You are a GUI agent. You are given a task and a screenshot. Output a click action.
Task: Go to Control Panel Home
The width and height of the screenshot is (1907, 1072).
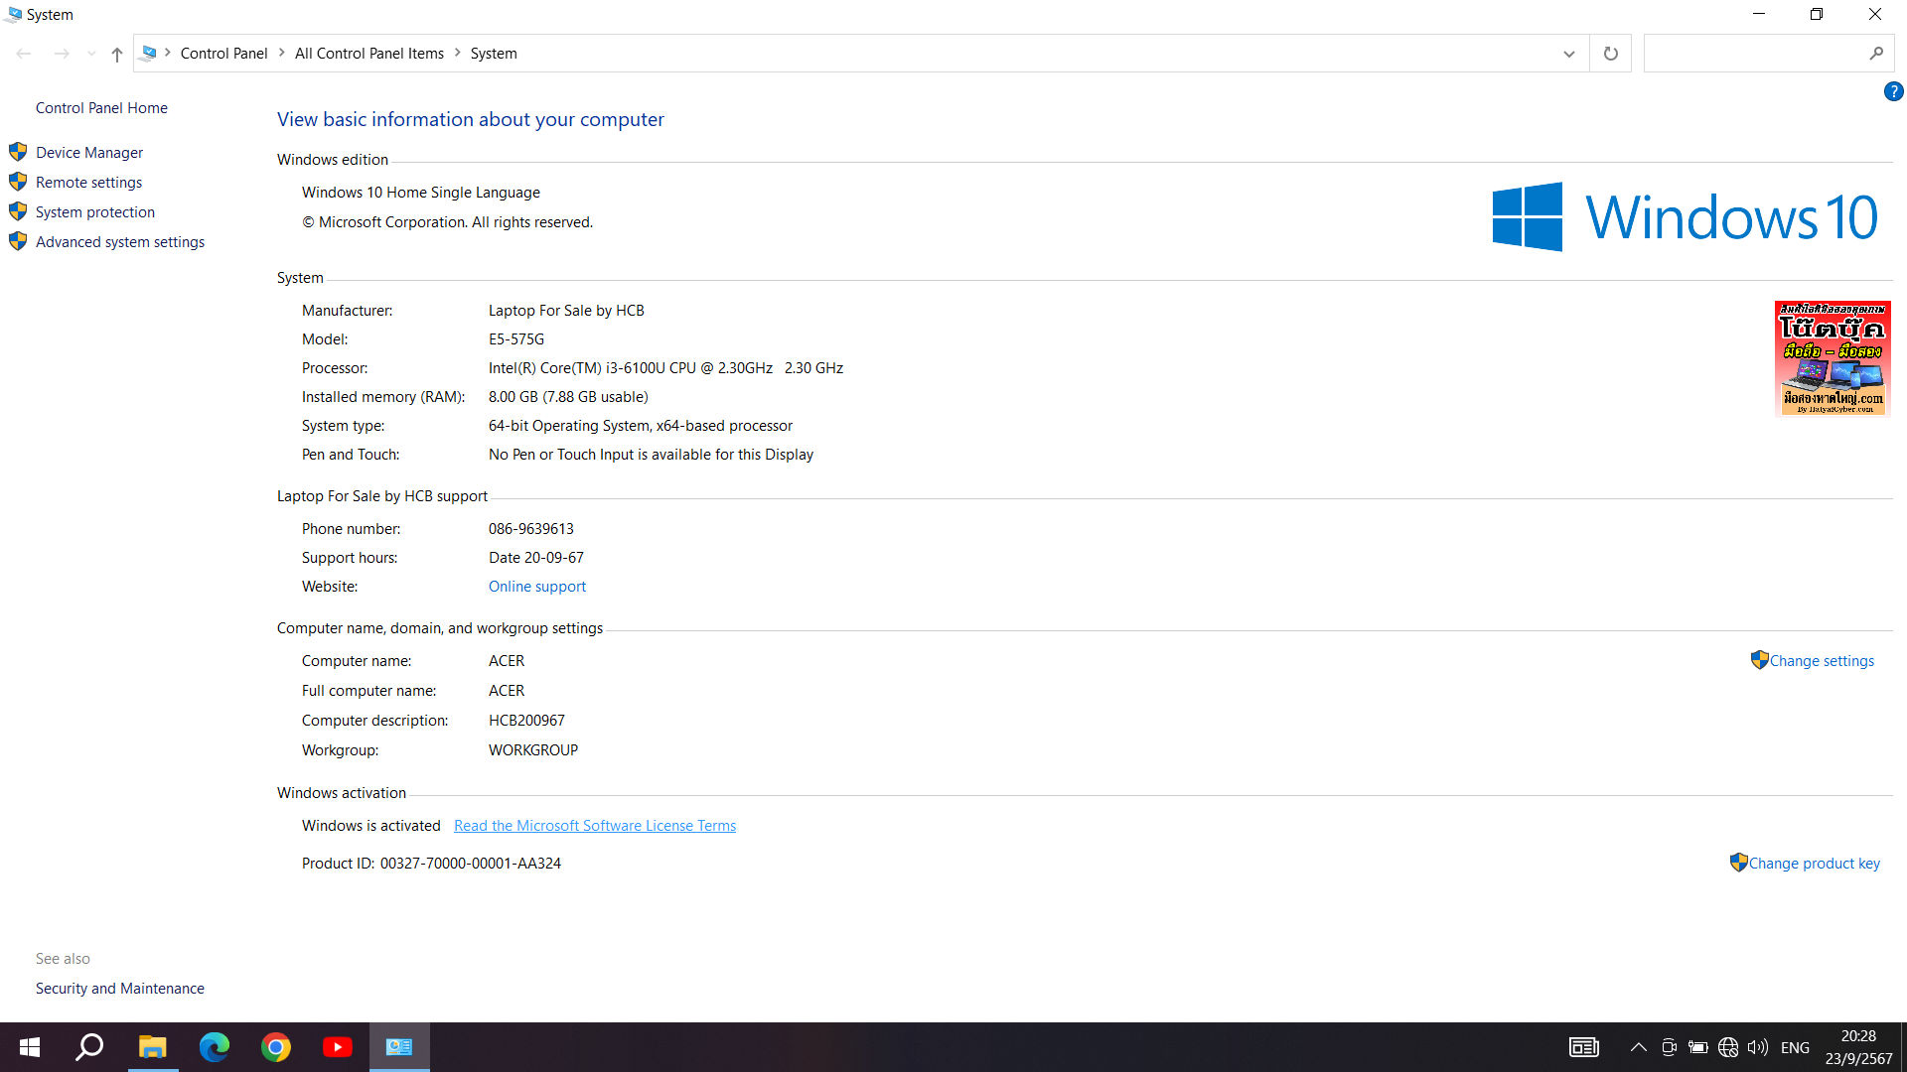tap(101, 107)
